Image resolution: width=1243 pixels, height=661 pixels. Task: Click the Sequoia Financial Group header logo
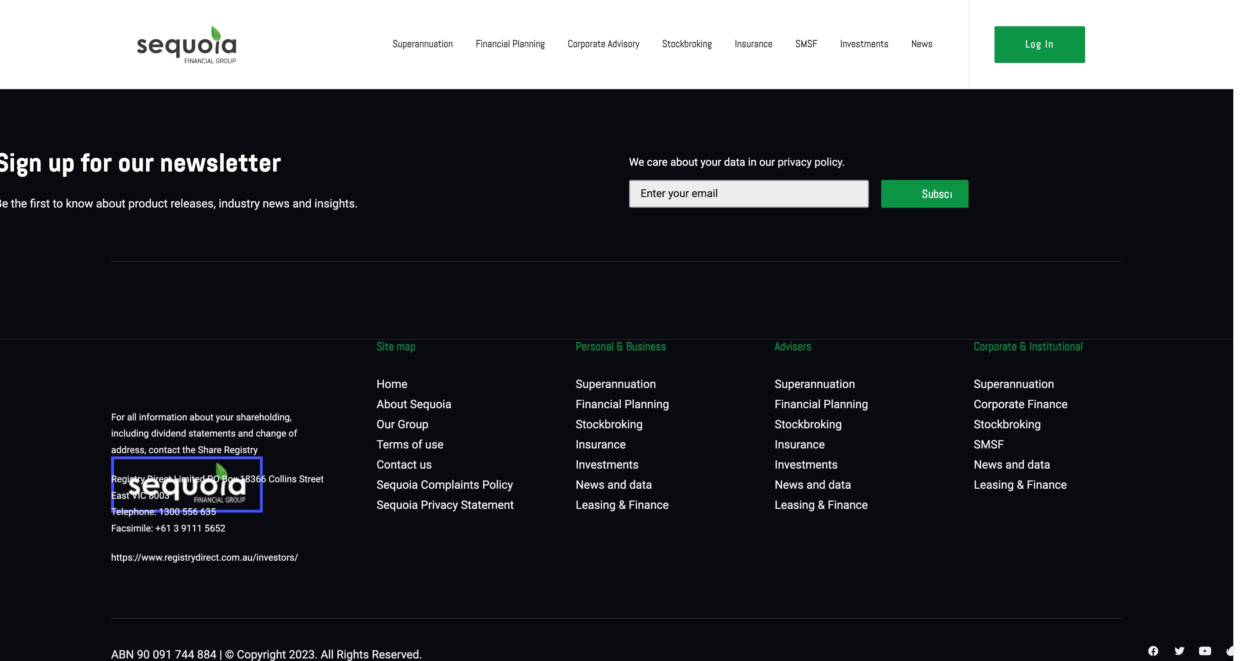187,45
